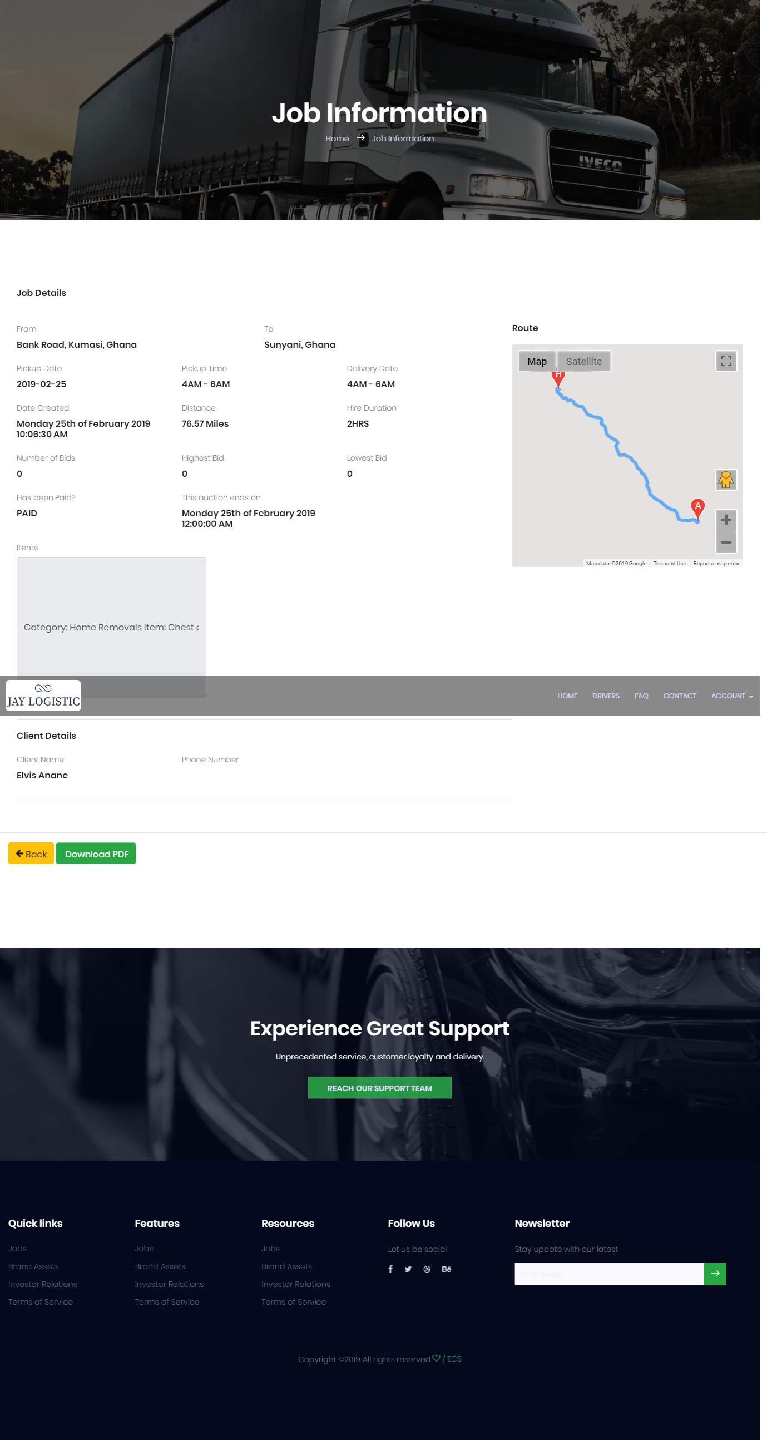Expand the ACCOUNT dropdown menu
This screenshot has width=767, height=1440.
[731, 696]
